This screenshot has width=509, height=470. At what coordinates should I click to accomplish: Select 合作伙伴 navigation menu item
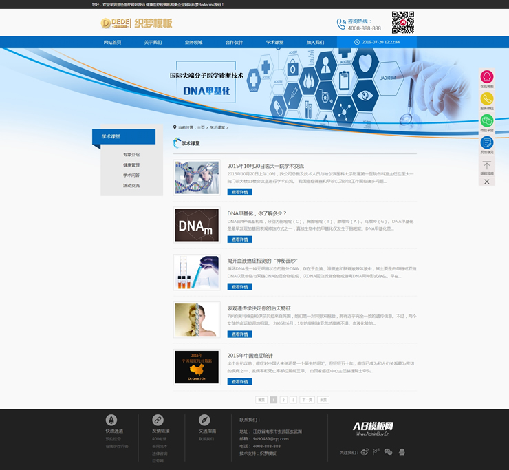234,42
